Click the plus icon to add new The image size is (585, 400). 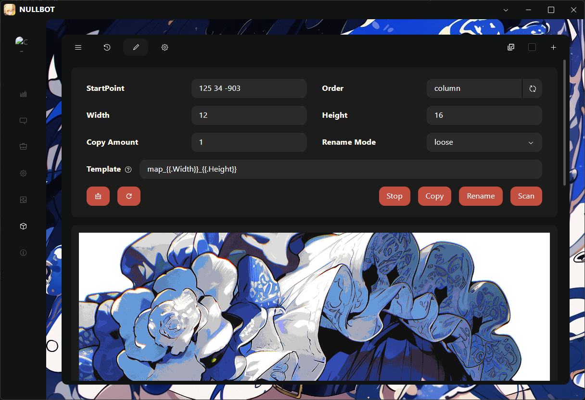tap(553, 47)
